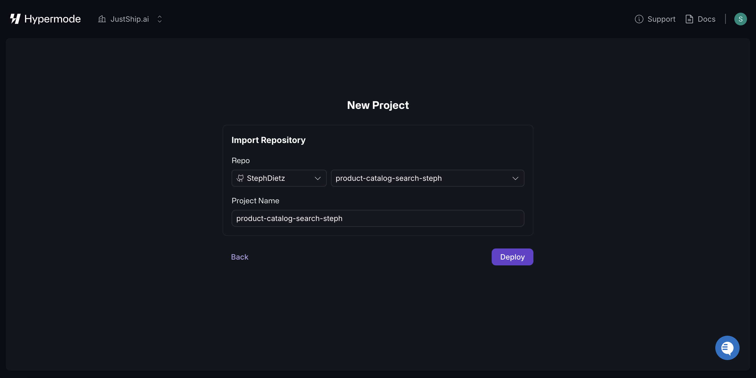This screenshot has height=378, width=756.
Task: Click the JustShip.ai workspace label
Action: [130, 19]
